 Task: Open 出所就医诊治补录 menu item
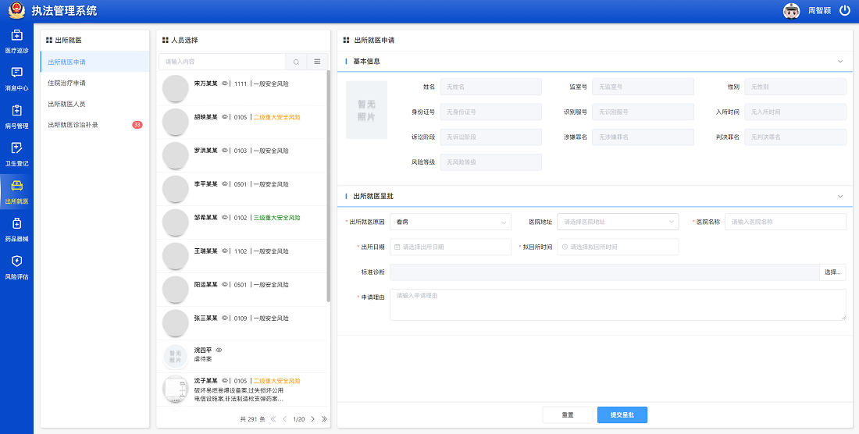point(73,125)
